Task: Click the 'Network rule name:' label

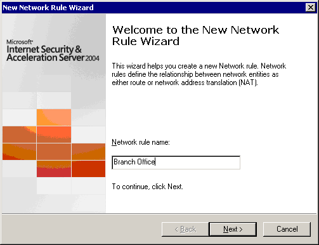Action: pyautogui.click(x=141, y=142)
